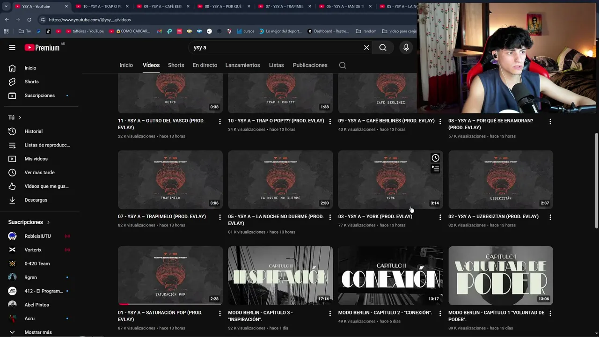Open options menu for OUTRO DEL VASCO video

coord(219,121)
